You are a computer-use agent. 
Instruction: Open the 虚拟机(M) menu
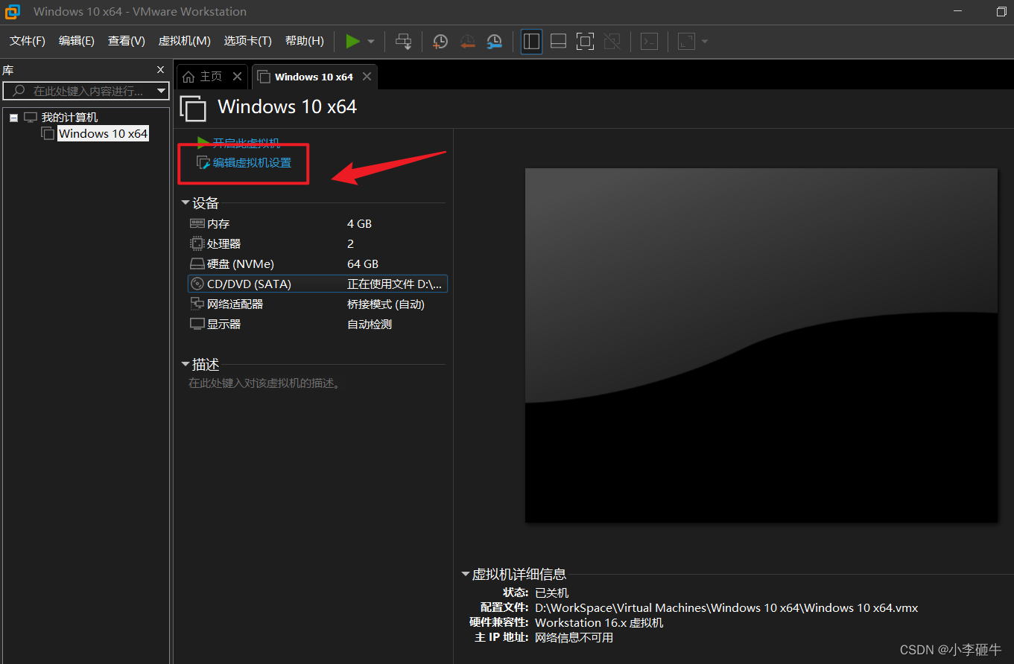coord(185,41)
